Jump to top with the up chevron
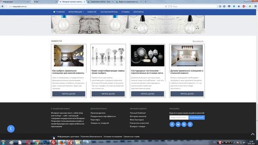Image resolution: width=258 pixels, height=145 pixels. pos(253,134)
